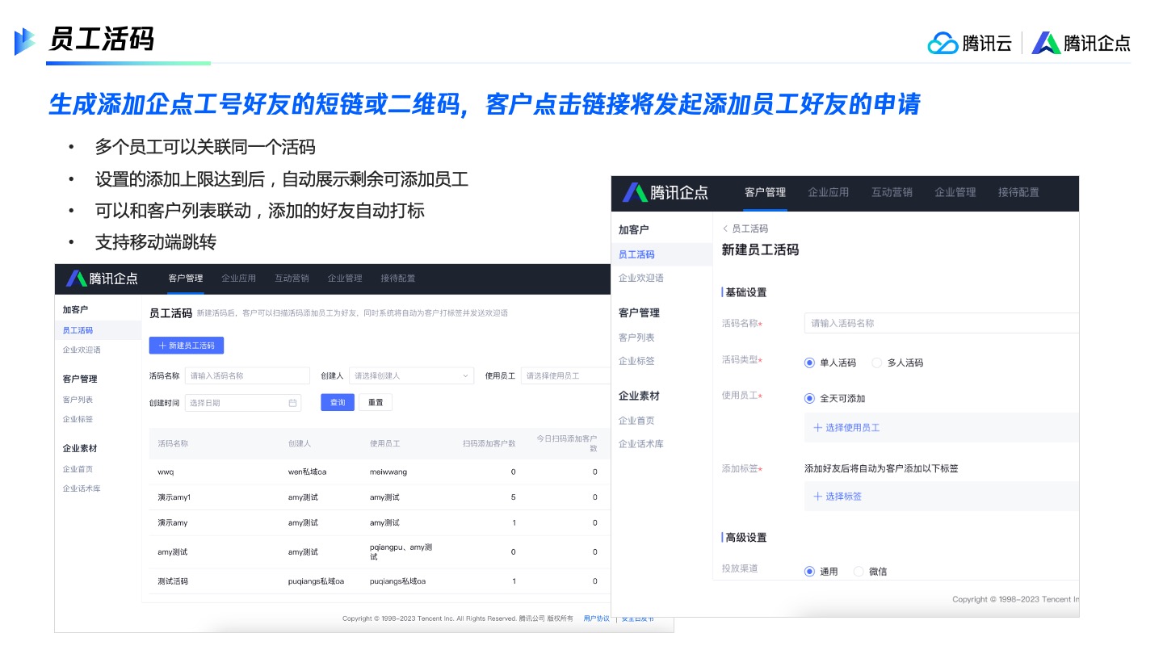Select 企业欢迎语 in left window sidebar
The width and height of the screenshot is (1163, 654).
[x=82, y=350]
